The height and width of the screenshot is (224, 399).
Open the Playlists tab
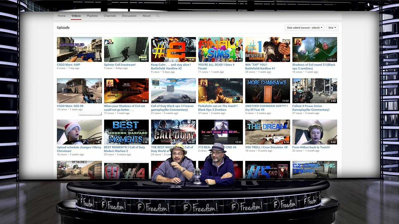click(x=92, y=16)
